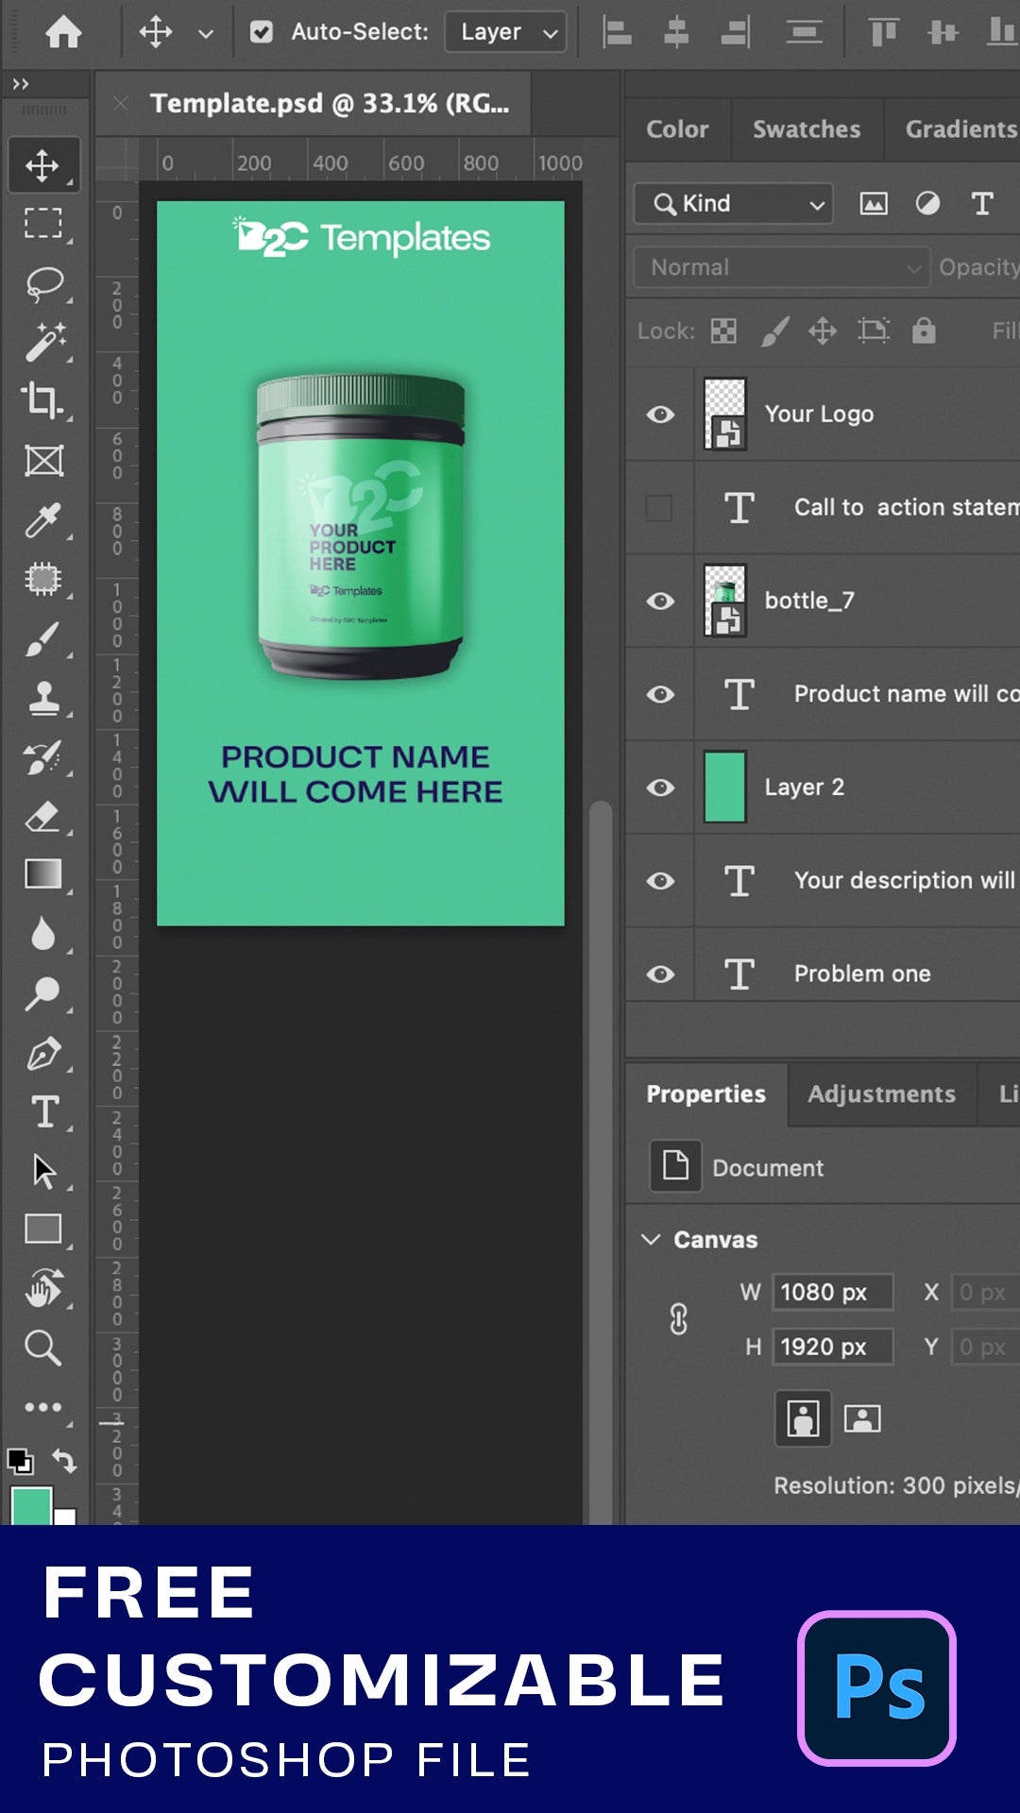Image resolution: width=1020 pixels, height=1813 pixels.
Task: Switch to the Swatches tab
Action: point(806,129)
